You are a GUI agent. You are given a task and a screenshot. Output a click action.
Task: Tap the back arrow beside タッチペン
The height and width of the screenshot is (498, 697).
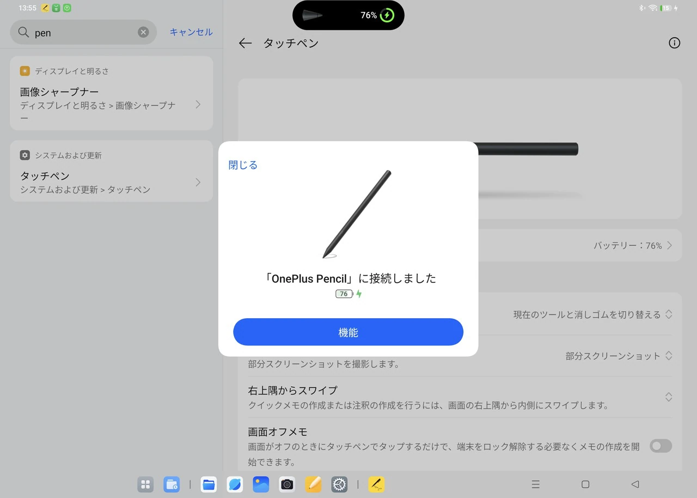[x=245, y=44]
